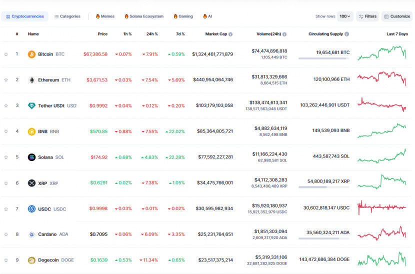Image resolution: width=415 pixels, height=274 pixels.
Task: Toggle the USDC watchlist star
Action: (6, 209)
